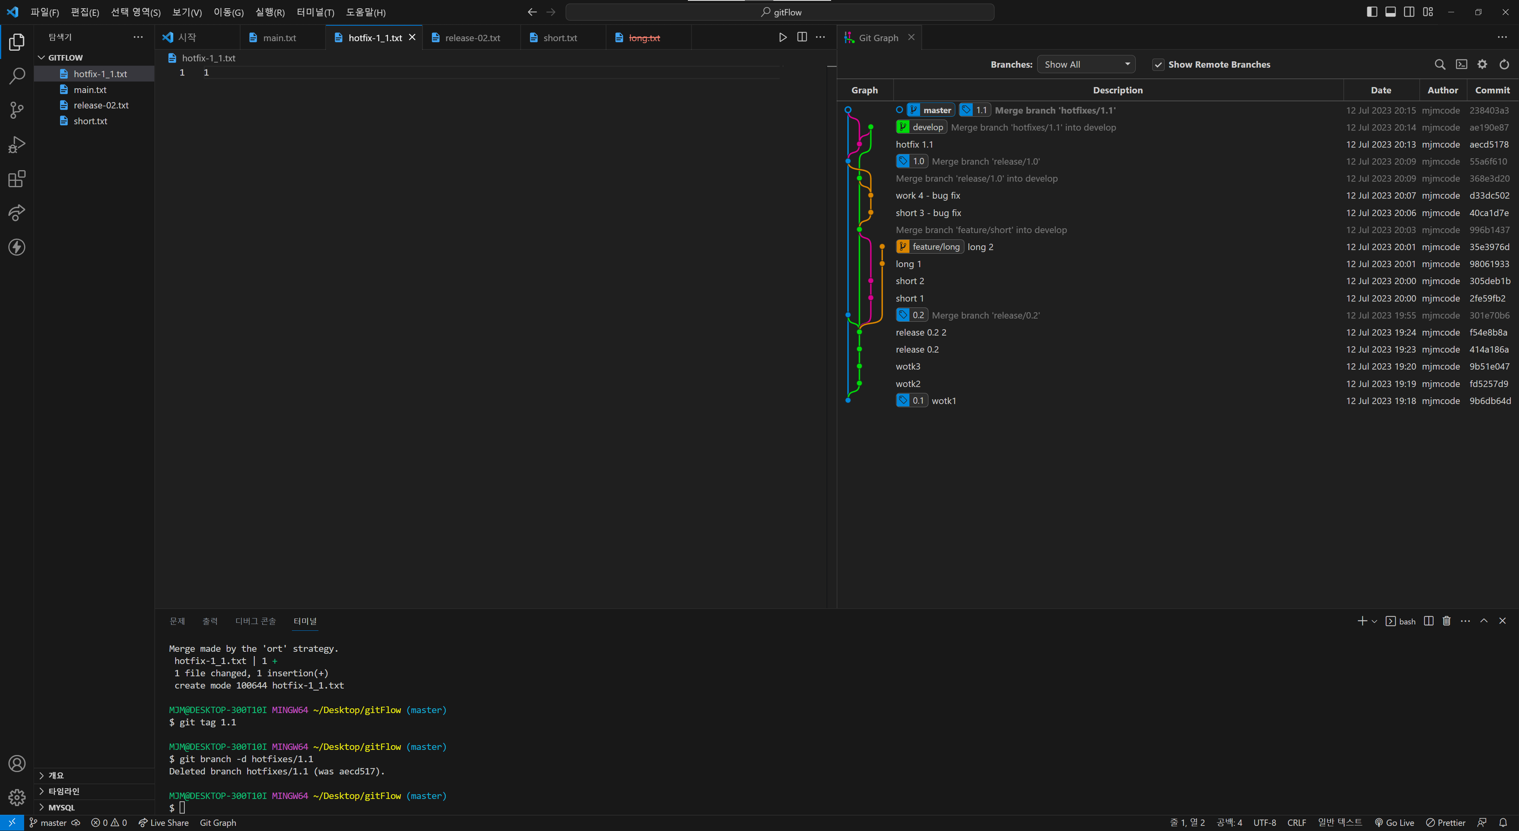This screenshot has height=831, width=1519.
Task: Open the Extensions view in activity bar
Action: point(17,179)
